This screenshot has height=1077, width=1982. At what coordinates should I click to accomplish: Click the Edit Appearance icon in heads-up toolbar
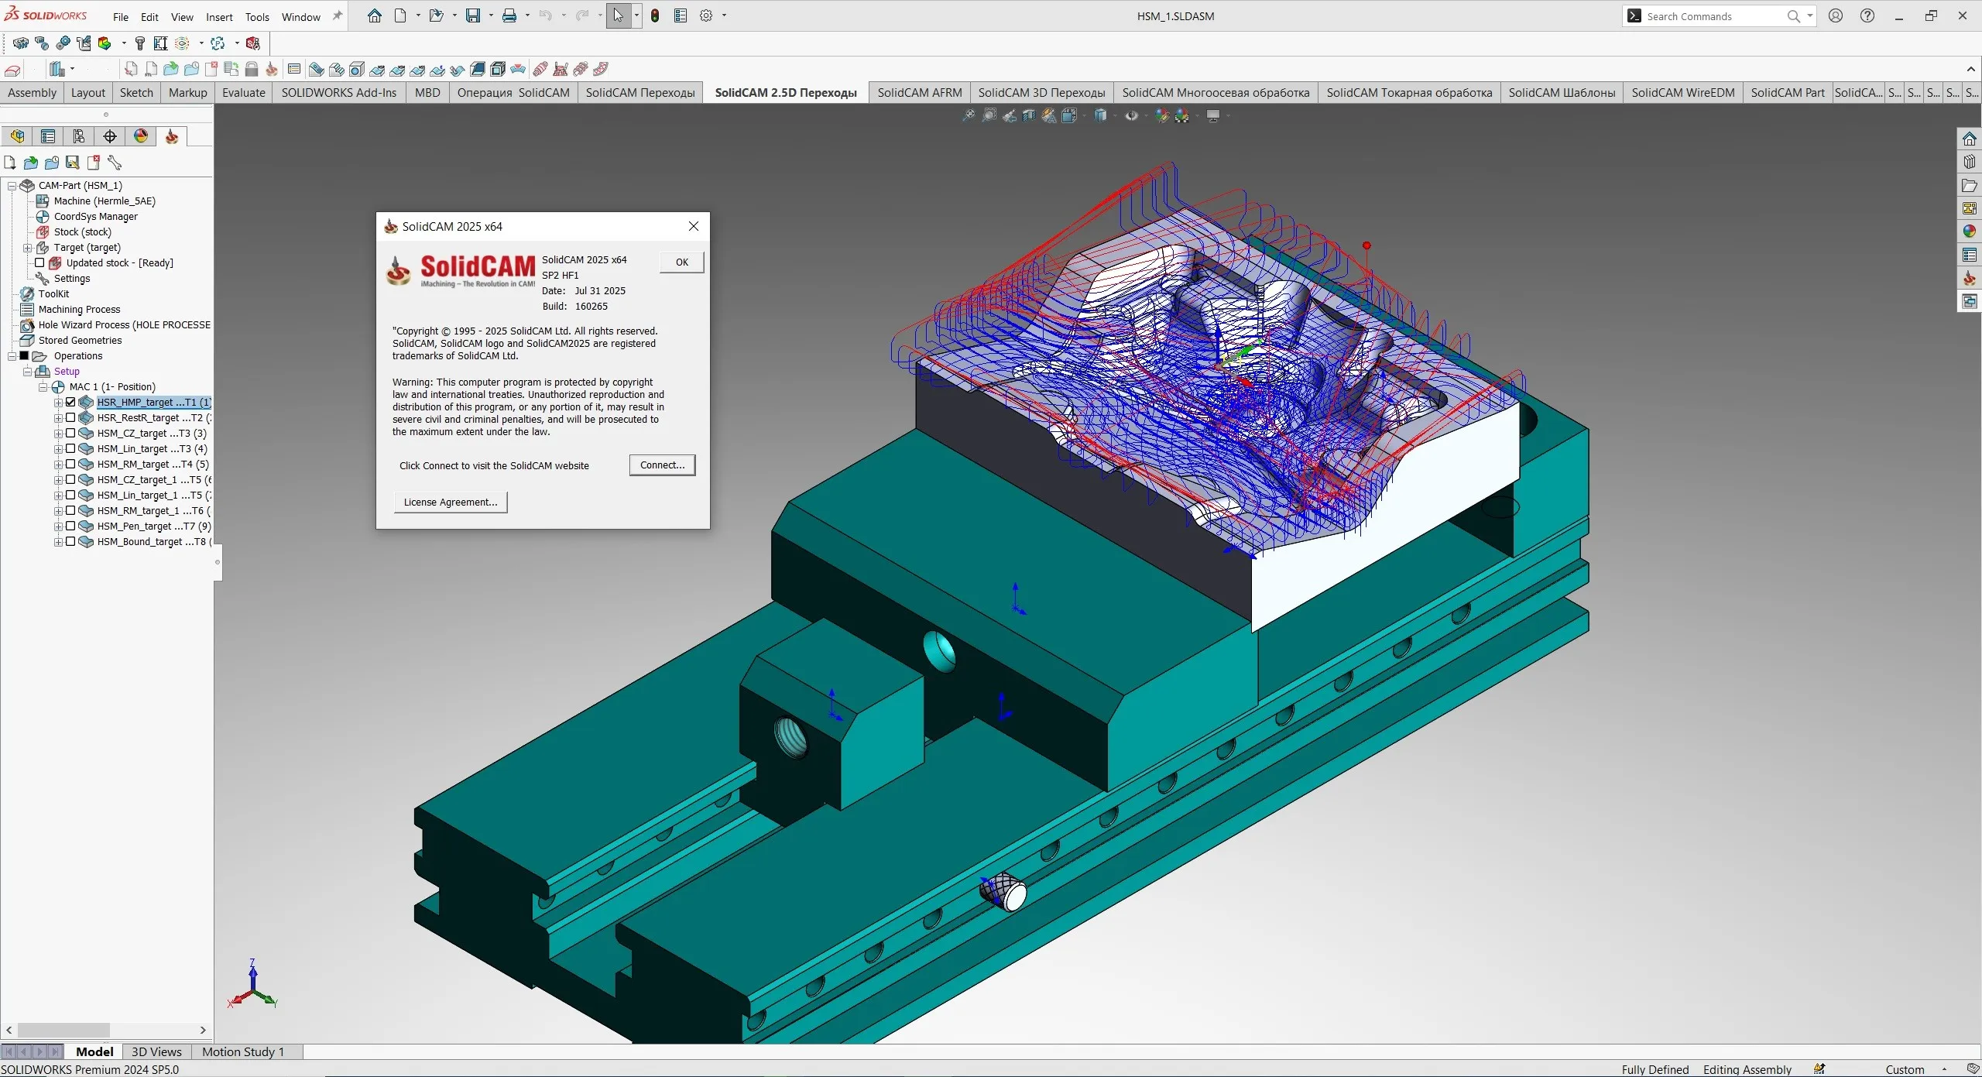click(1161, 115)
